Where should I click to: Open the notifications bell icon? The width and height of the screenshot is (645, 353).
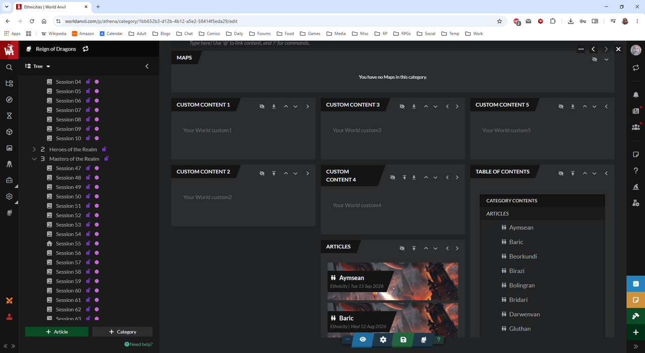pos(636,95)
